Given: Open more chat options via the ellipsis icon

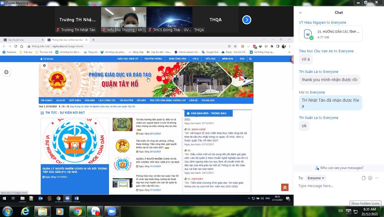Looking at the screenshot, I should [377, 178].
